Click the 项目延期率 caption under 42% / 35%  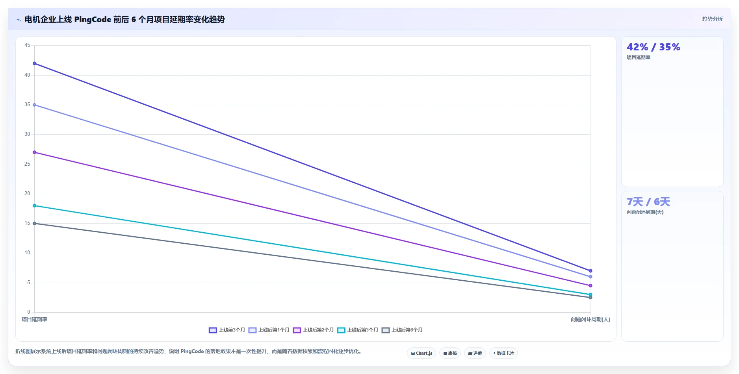[x=639, y=57]
